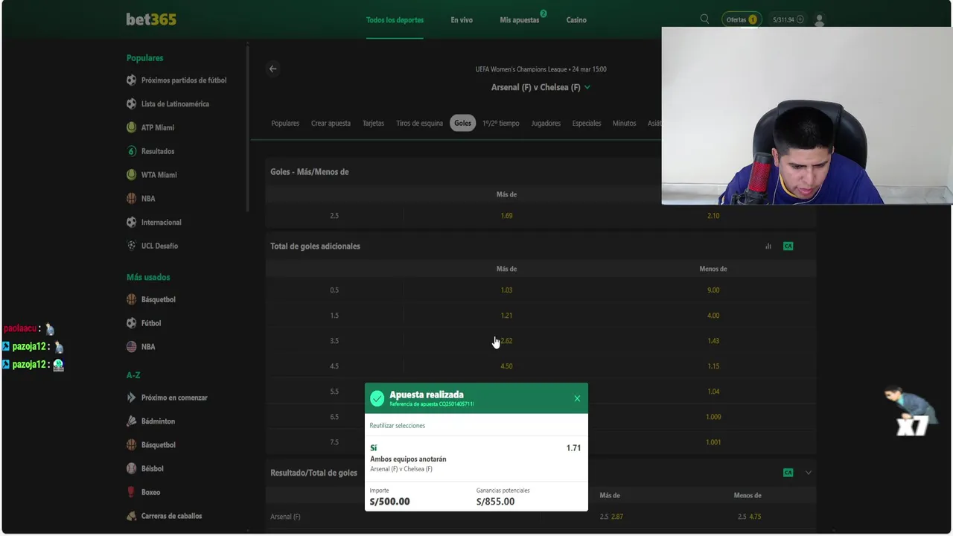Viewport: 953px width, 536px height.
Task: Select the Minutos tab
Action: [x=624, y=124]
